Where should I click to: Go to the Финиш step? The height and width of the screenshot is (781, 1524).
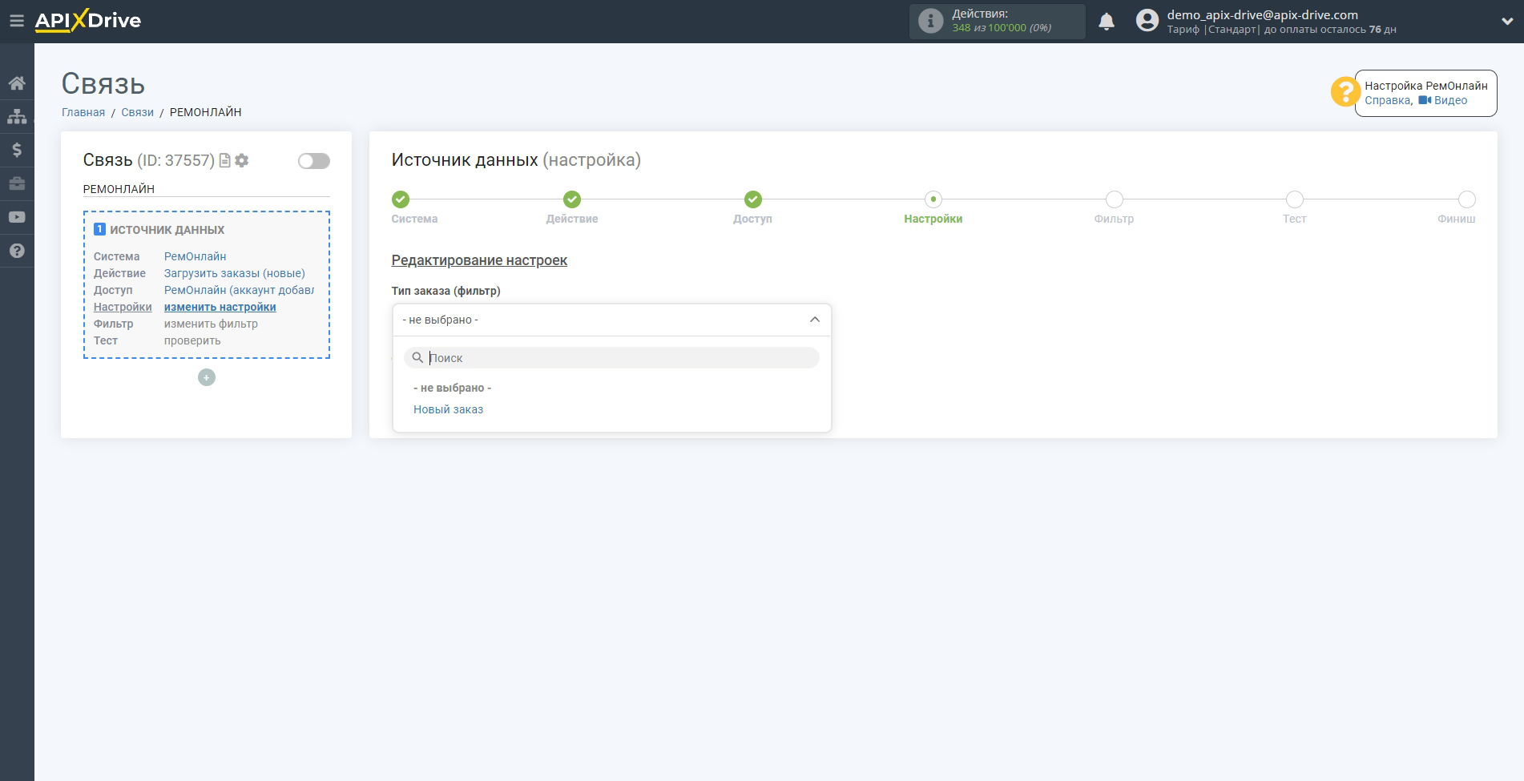[x=1467, y=199]
